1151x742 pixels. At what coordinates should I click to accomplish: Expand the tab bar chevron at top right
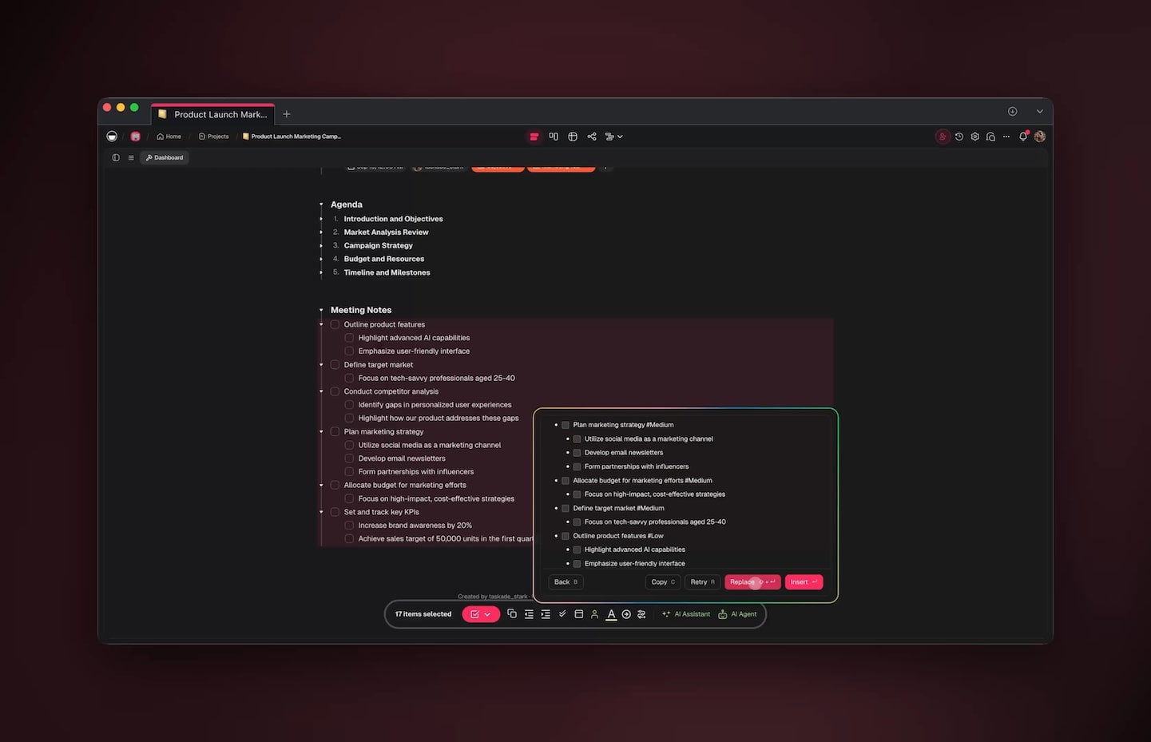[x=1039, y=111]
